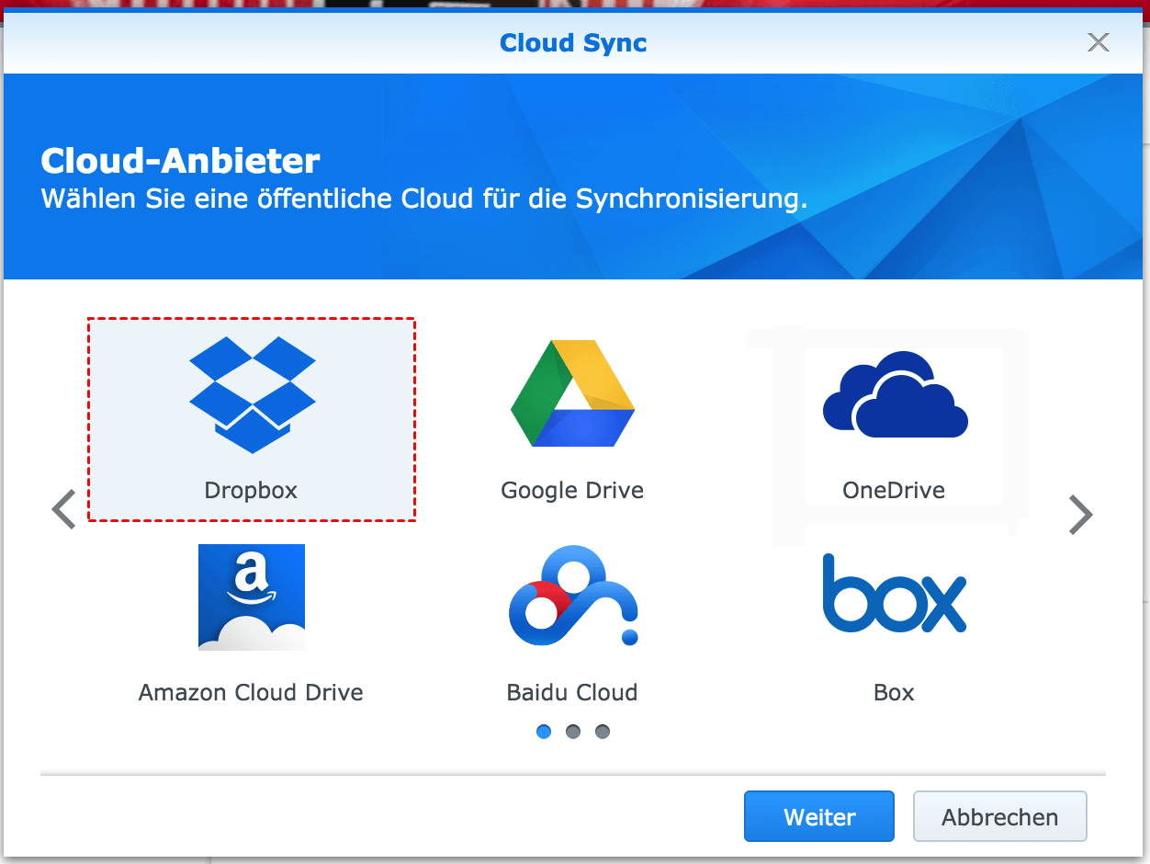This screenshot has width=1150, height=864.
Task: Pick the OneDrive cloud icon
Action: 895,393
